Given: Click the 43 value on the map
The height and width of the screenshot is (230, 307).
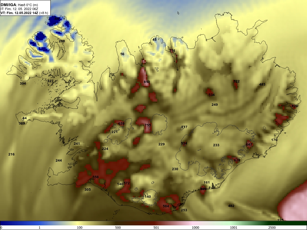Looking at the screenshot, I should (154, 40).
